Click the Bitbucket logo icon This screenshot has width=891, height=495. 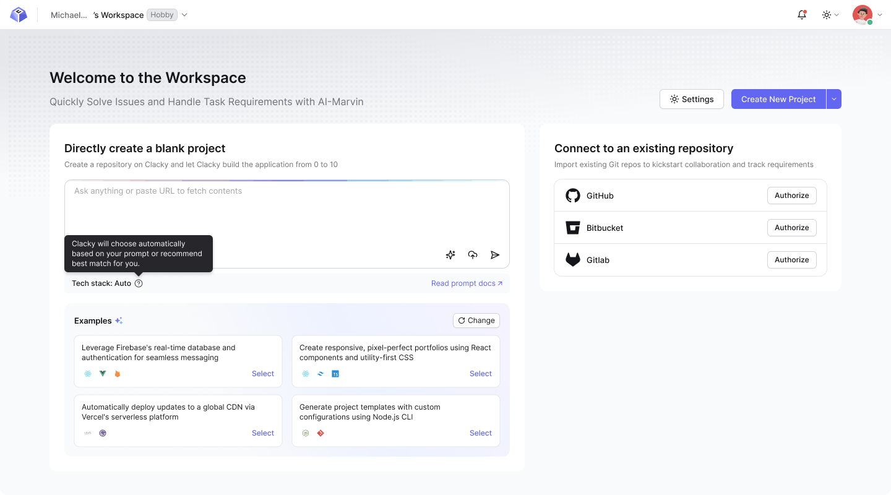click(573, 228)
